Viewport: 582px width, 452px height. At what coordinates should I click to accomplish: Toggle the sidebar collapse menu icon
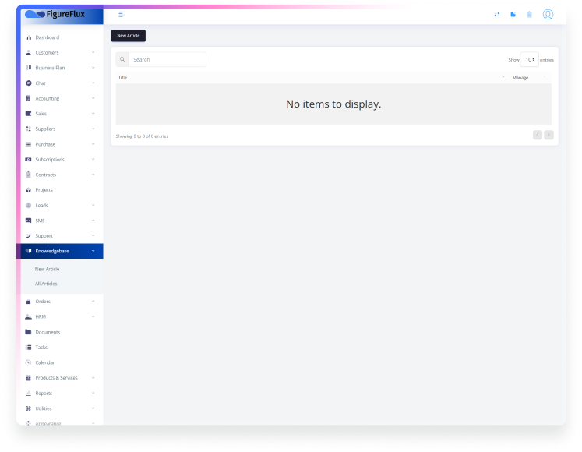121,14
